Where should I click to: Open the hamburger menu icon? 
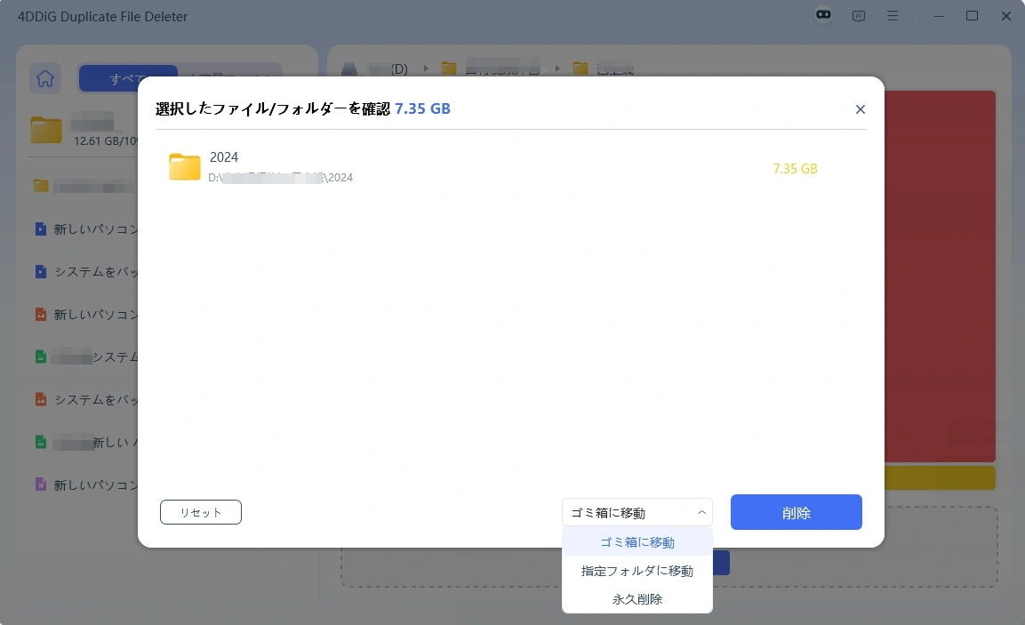[x=893, y=16]
